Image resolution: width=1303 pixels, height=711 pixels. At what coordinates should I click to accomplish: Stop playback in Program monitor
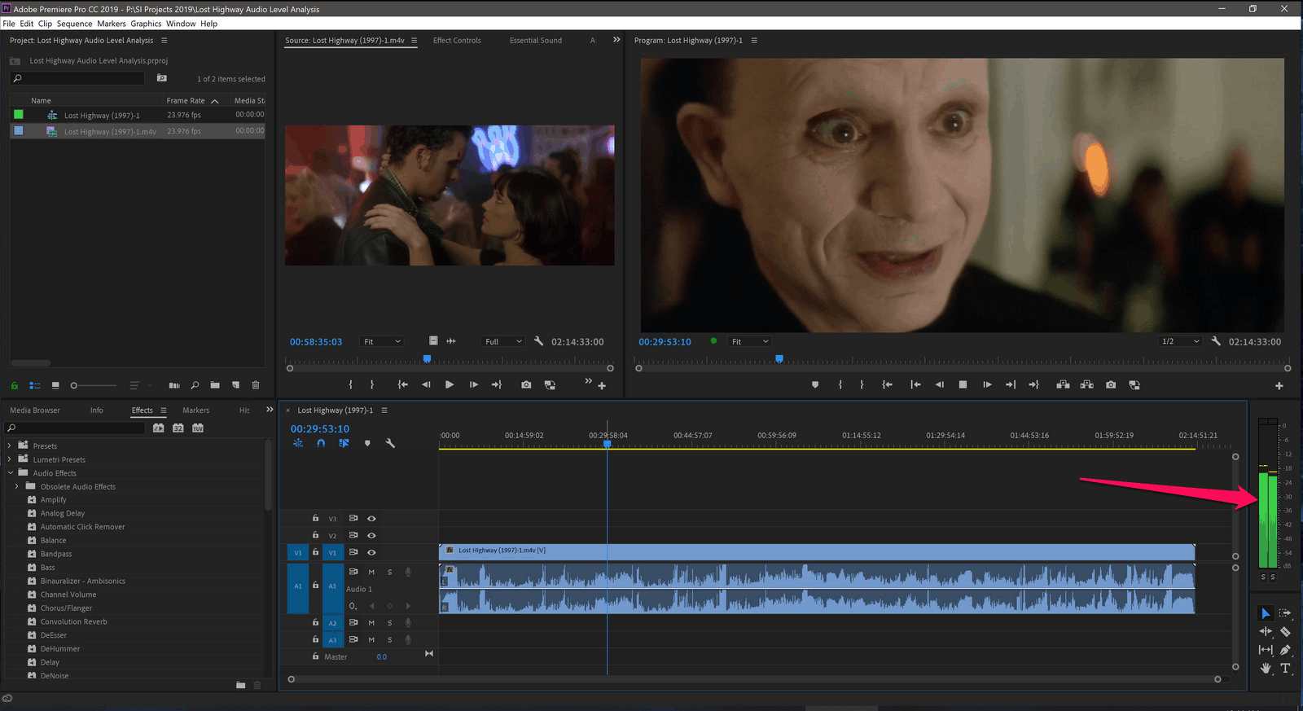[x=963, y=384]
